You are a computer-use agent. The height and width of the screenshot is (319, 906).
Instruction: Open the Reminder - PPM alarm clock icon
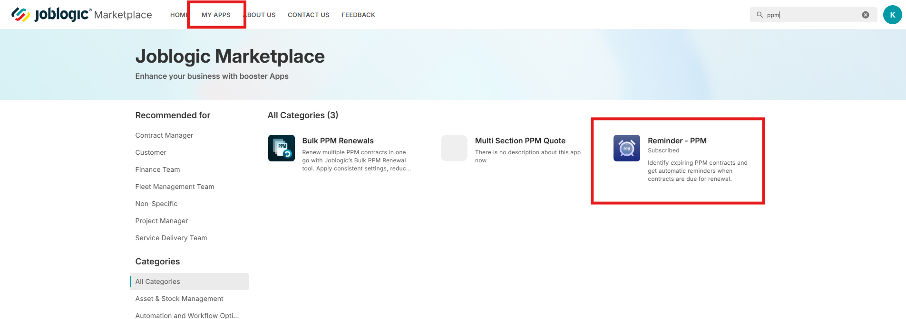[x=627, y=148]
